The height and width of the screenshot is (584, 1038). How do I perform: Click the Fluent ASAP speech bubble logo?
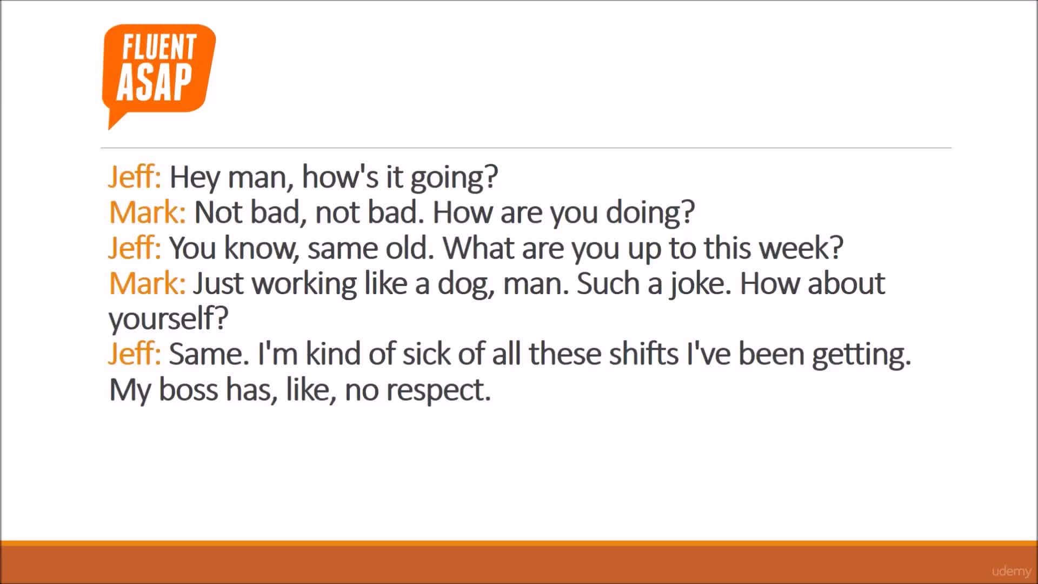(x=159, y=76)
